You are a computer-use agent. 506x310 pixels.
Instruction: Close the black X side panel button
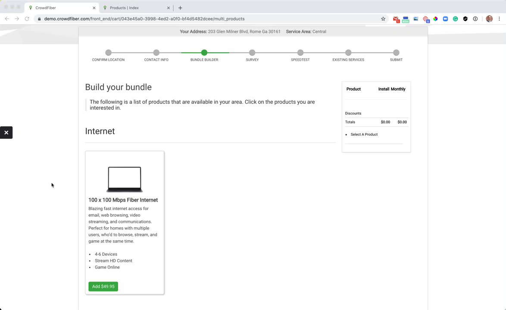(6, 133)
